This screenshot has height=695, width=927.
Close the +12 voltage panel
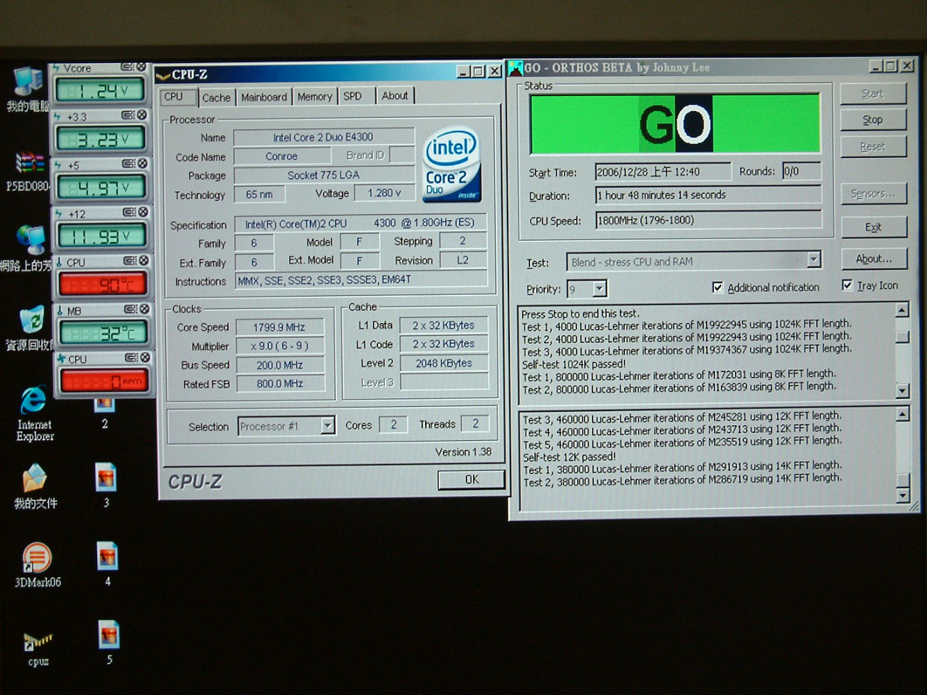[x=143, y=212]
